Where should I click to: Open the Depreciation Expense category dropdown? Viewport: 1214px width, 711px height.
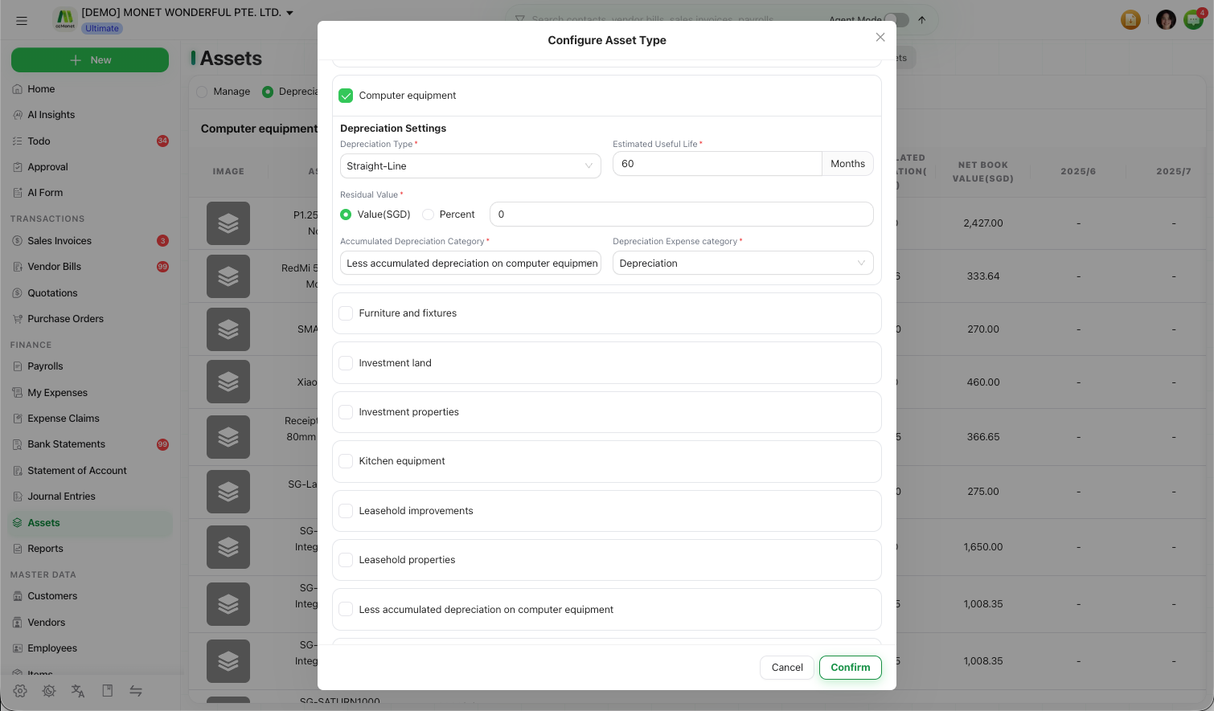pos(743,264)
